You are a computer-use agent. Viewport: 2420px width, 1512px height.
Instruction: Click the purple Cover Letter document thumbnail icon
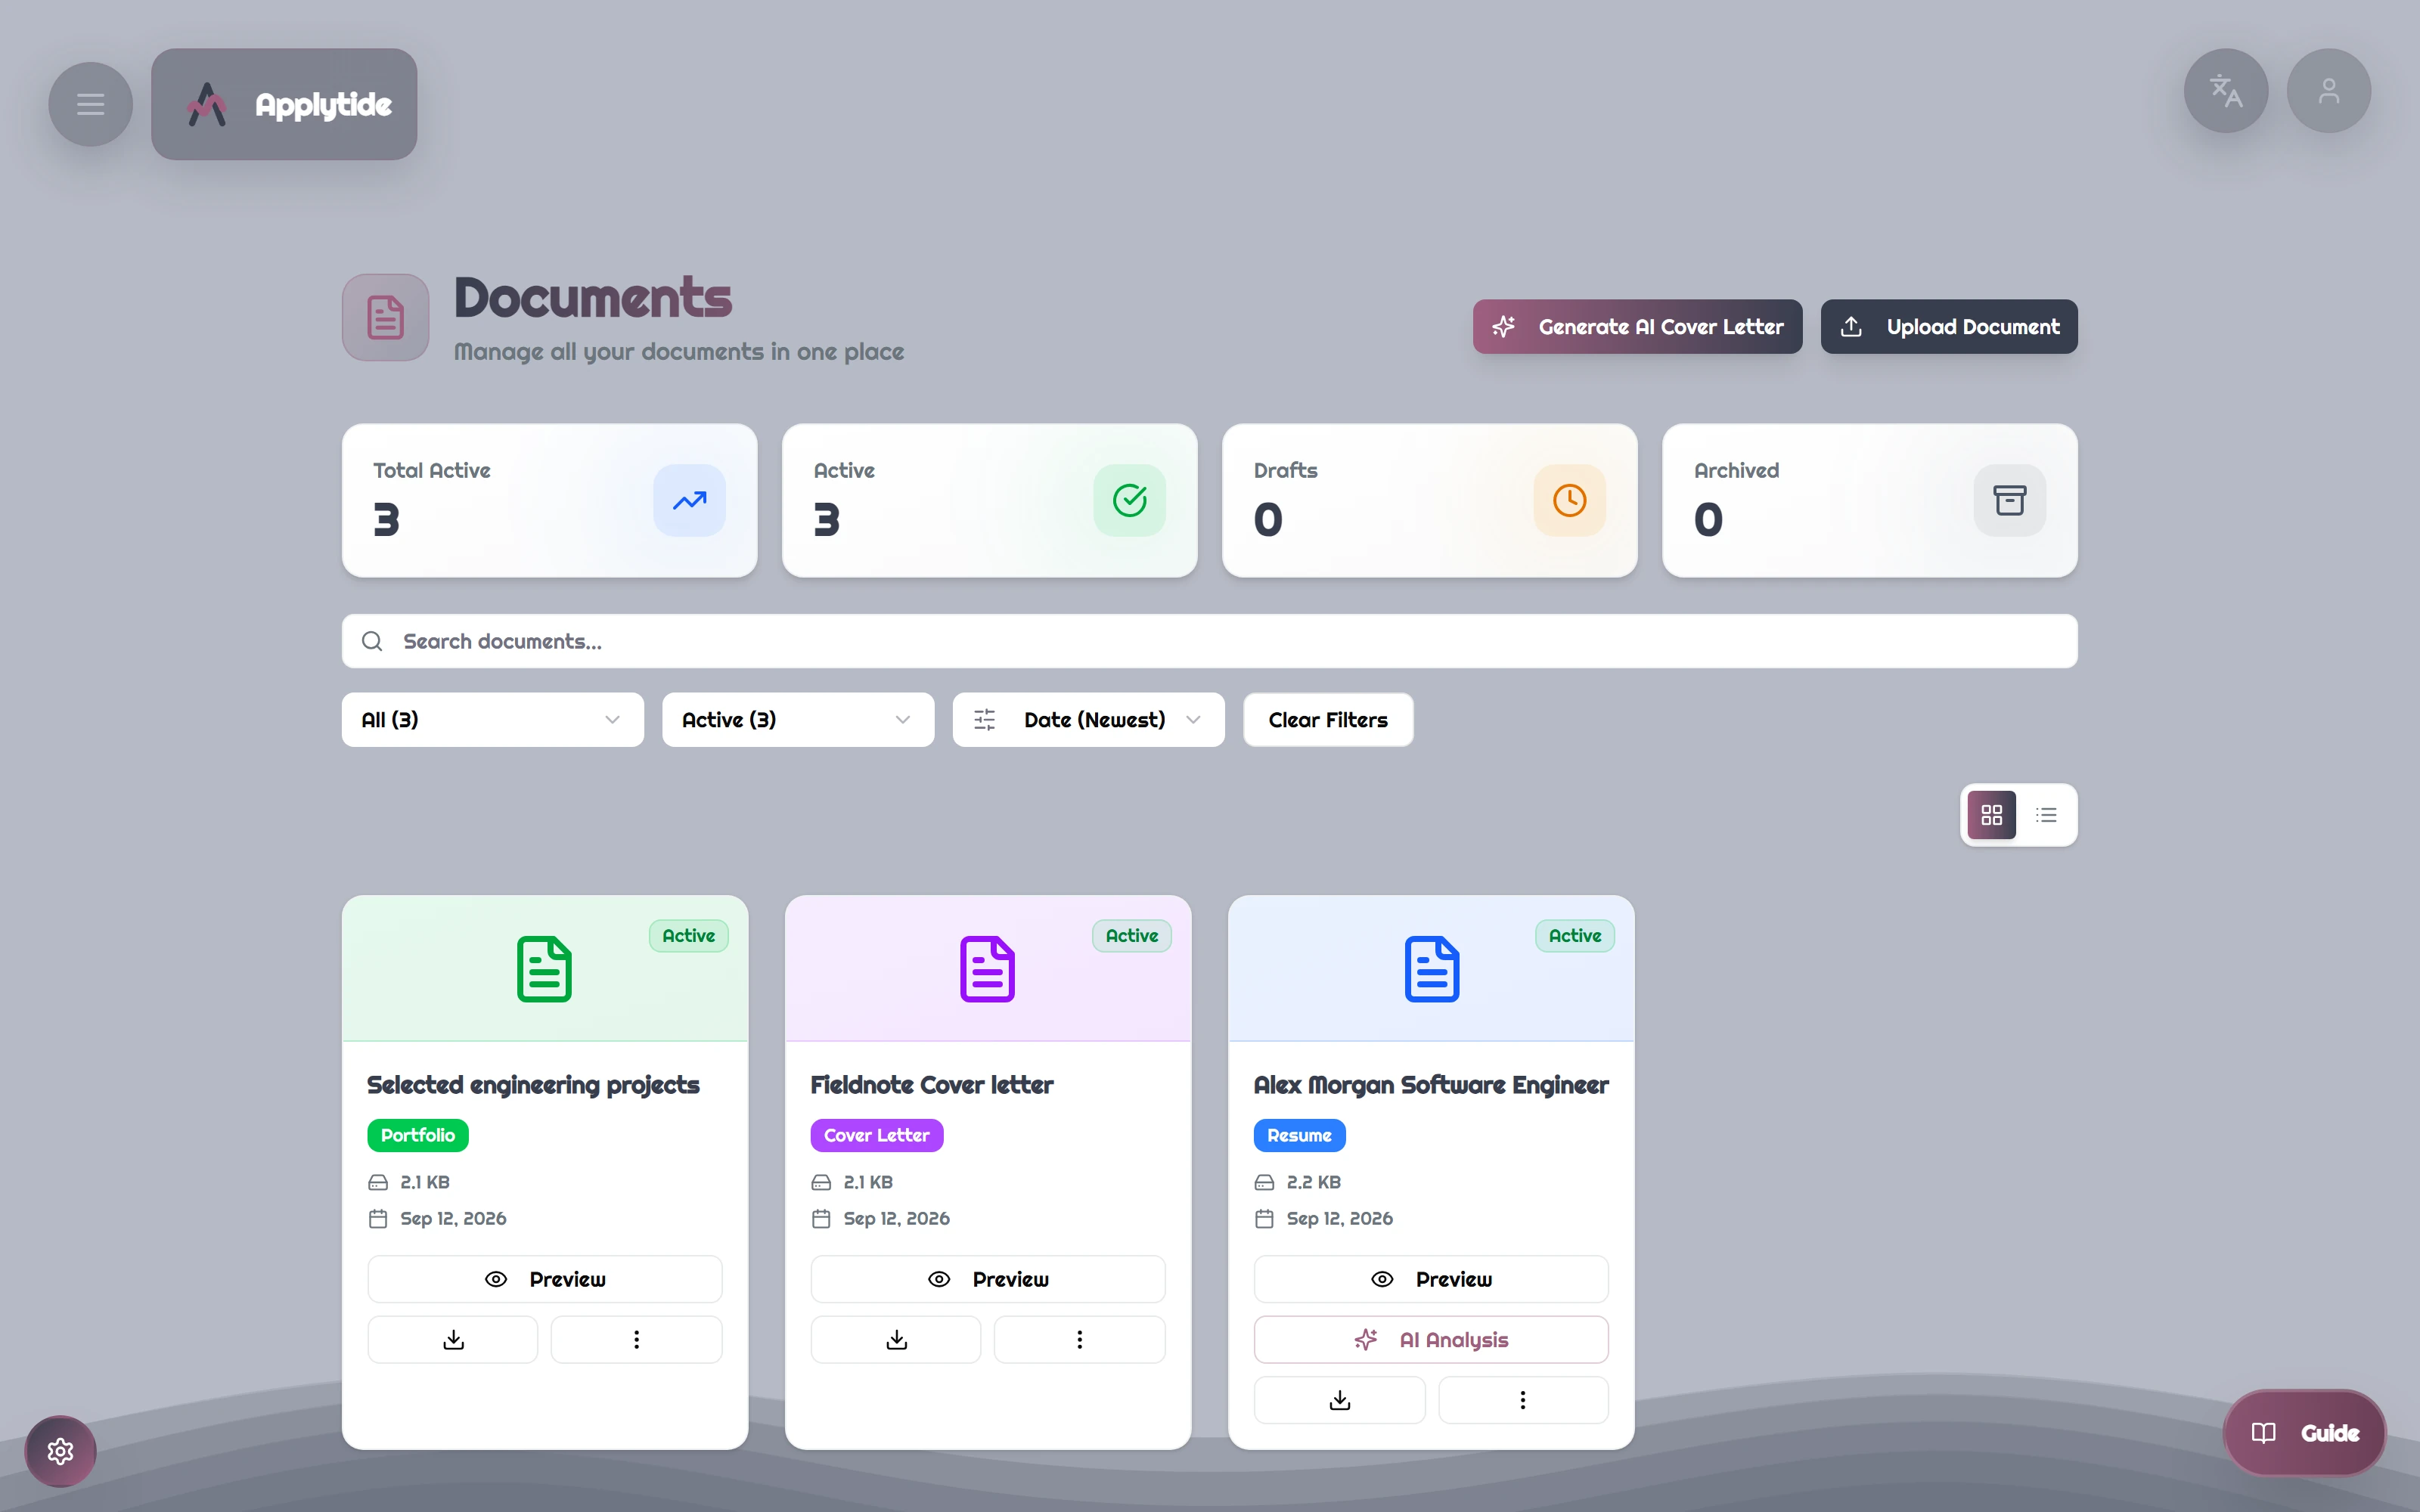(x=988, y=969)
